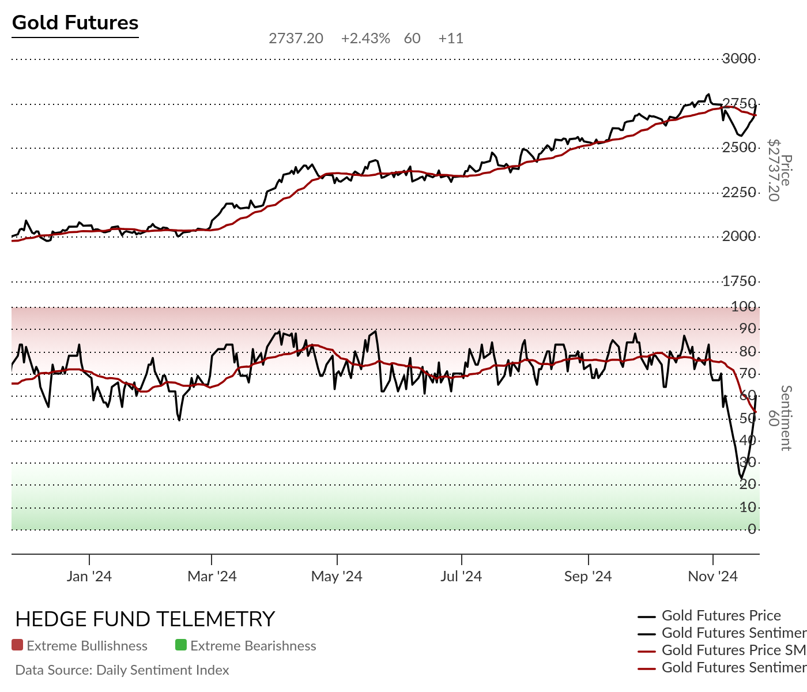Click the red Extreme Bullishness swatch
This screenshot has width=807, height=692.
coord(17,645)
